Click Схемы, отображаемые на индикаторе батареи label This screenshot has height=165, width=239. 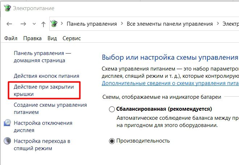tap(162, 97)
